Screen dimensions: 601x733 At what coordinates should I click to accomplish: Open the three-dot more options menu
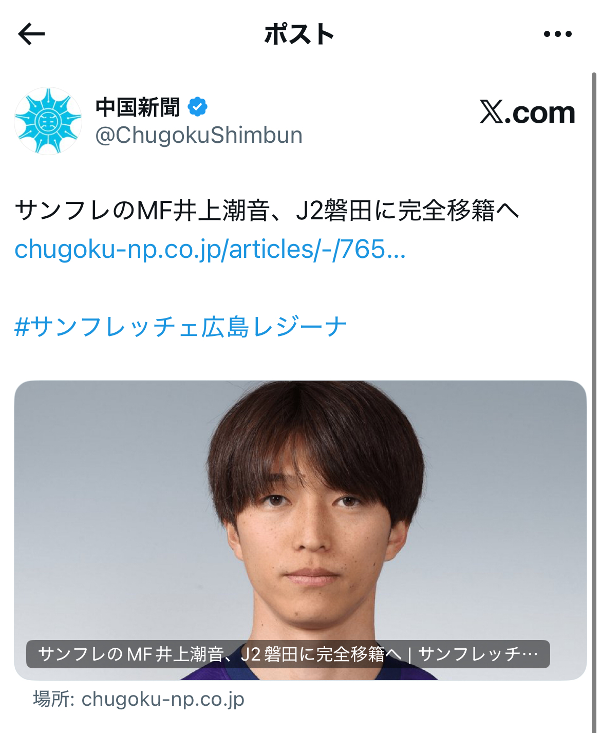(557, 34)
